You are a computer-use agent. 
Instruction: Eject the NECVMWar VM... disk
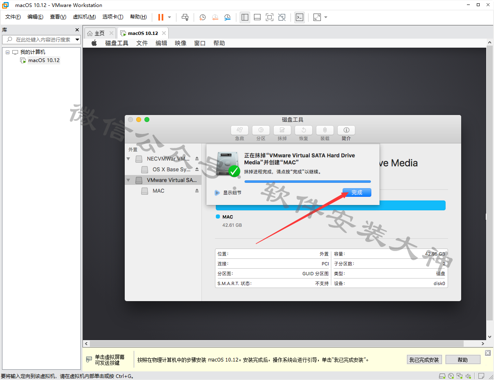[x=197, y=159]
